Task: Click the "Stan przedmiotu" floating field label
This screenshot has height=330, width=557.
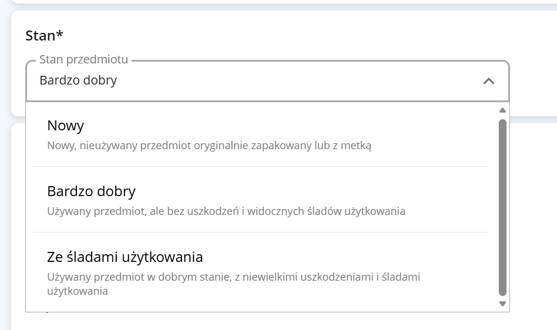Action: point(83,60)
